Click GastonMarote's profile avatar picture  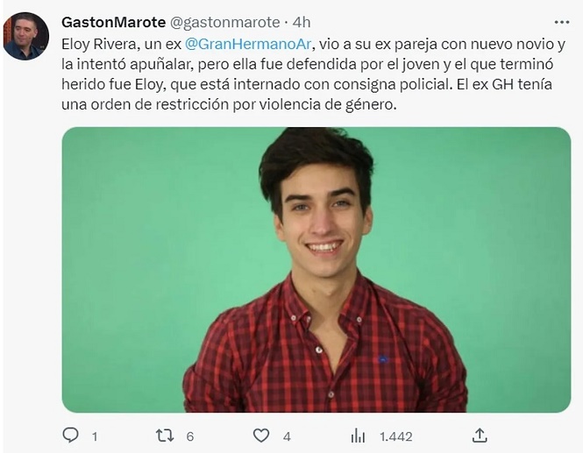pyautogui.click(x=26, y=36)
